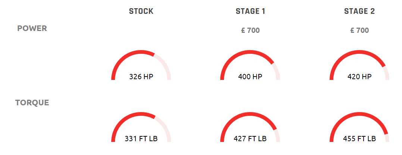Click the £ 700 price under Stage 2

(359, 31)
